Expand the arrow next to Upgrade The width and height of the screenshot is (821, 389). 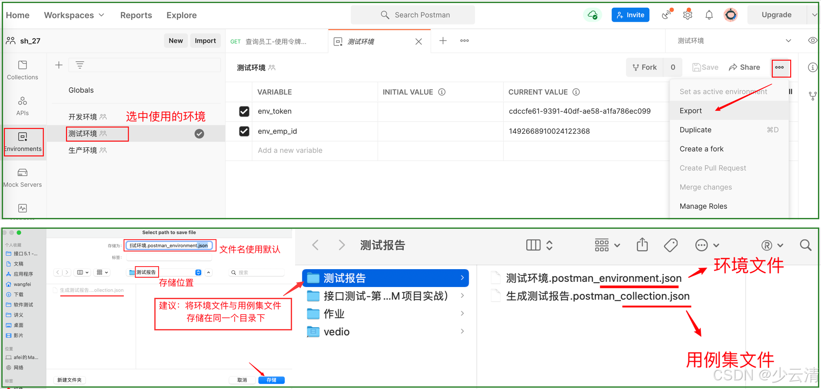(x=814, y=15)
